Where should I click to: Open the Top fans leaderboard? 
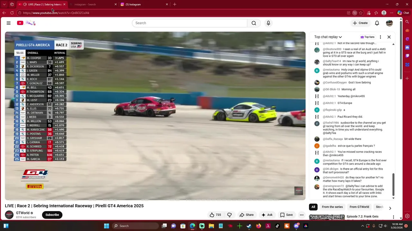click(x=367, y=37)
